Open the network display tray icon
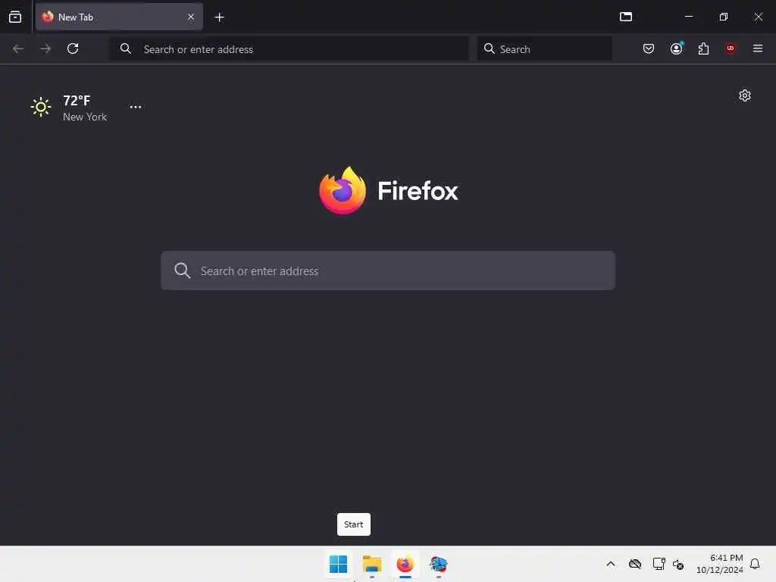The image size is (776, 582). point(659,564)
